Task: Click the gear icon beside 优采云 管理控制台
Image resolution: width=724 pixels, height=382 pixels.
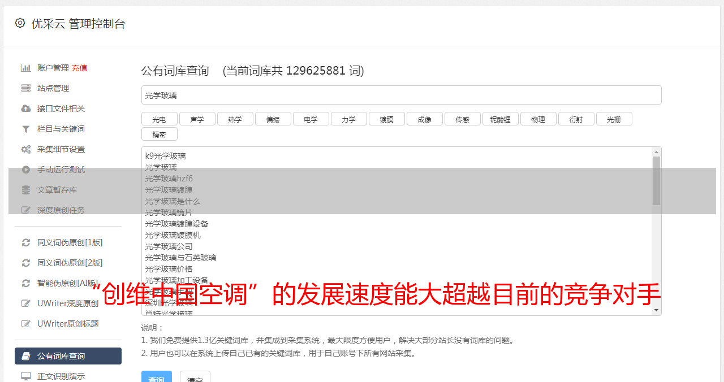Action: 20,23
